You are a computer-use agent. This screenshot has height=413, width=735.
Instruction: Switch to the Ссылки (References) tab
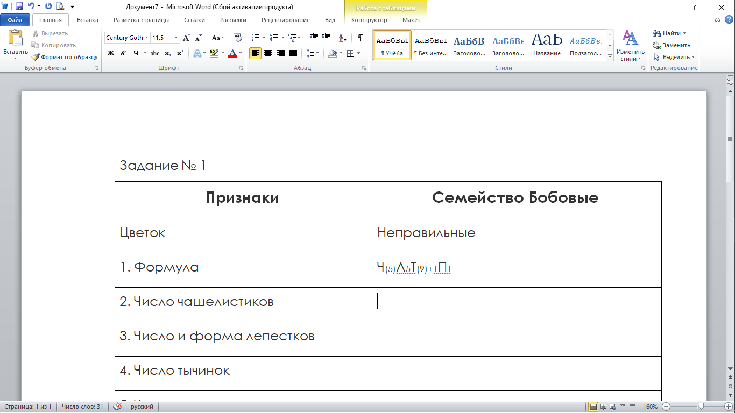(x=194, y=20)
